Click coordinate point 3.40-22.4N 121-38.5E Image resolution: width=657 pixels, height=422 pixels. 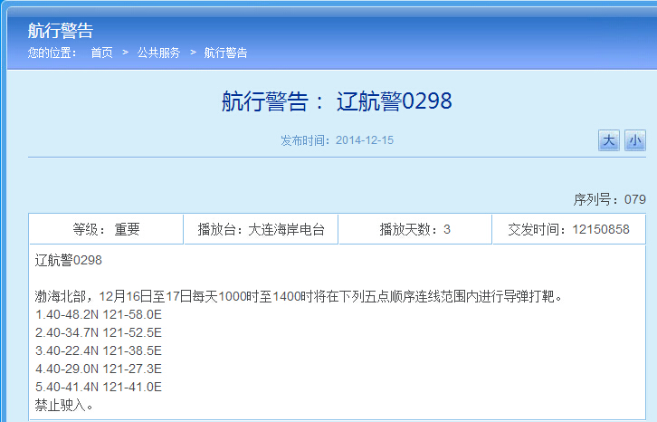click(x=98, y=350)
